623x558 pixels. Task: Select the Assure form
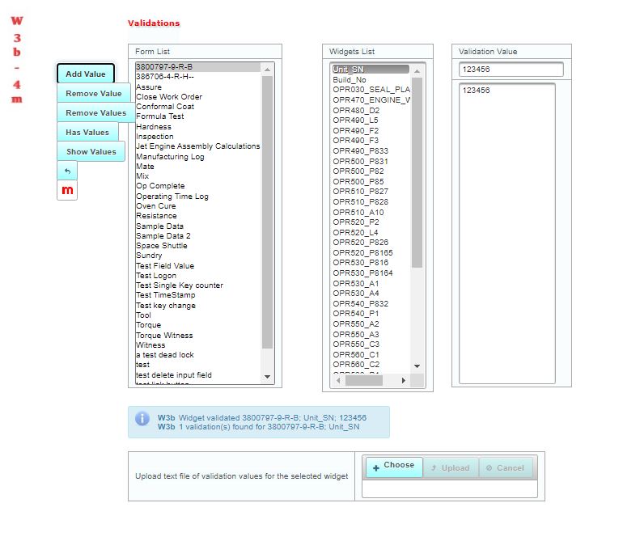click(198, 87)
